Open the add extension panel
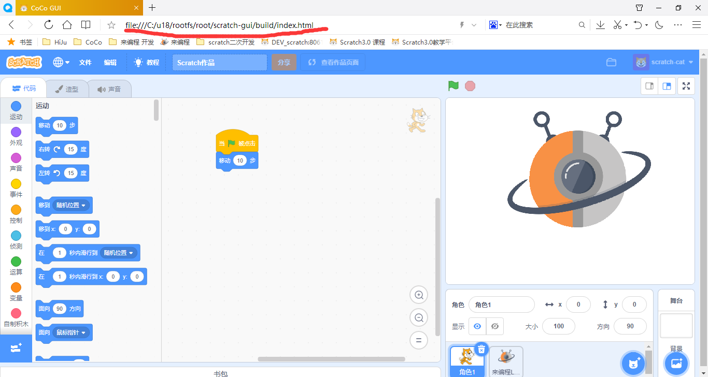708x377 pixels. [16, 348]
